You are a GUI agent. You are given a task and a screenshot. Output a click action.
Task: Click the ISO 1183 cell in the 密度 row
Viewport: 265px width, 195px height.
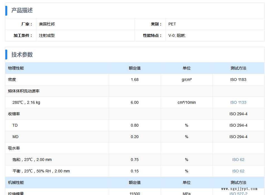[238, 80]
